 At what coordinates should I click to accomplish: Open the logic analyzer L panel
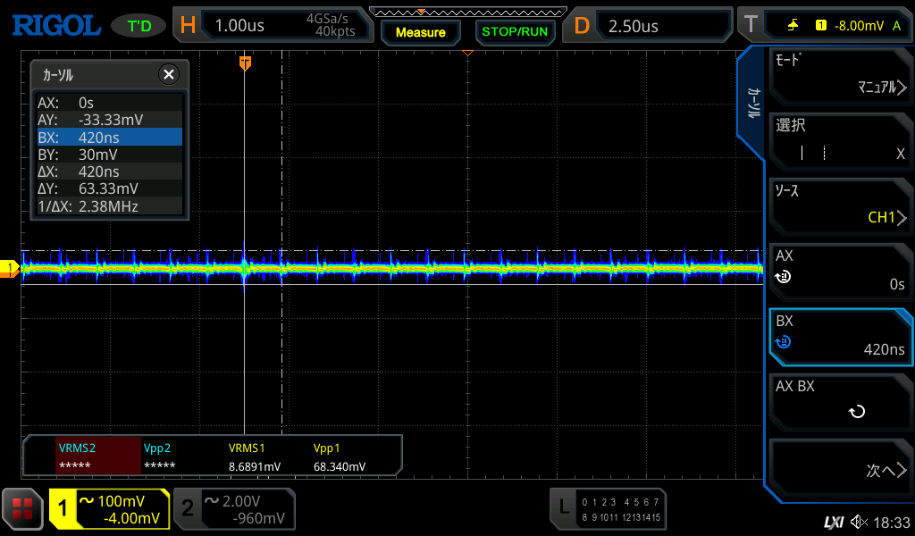point(609,508)
